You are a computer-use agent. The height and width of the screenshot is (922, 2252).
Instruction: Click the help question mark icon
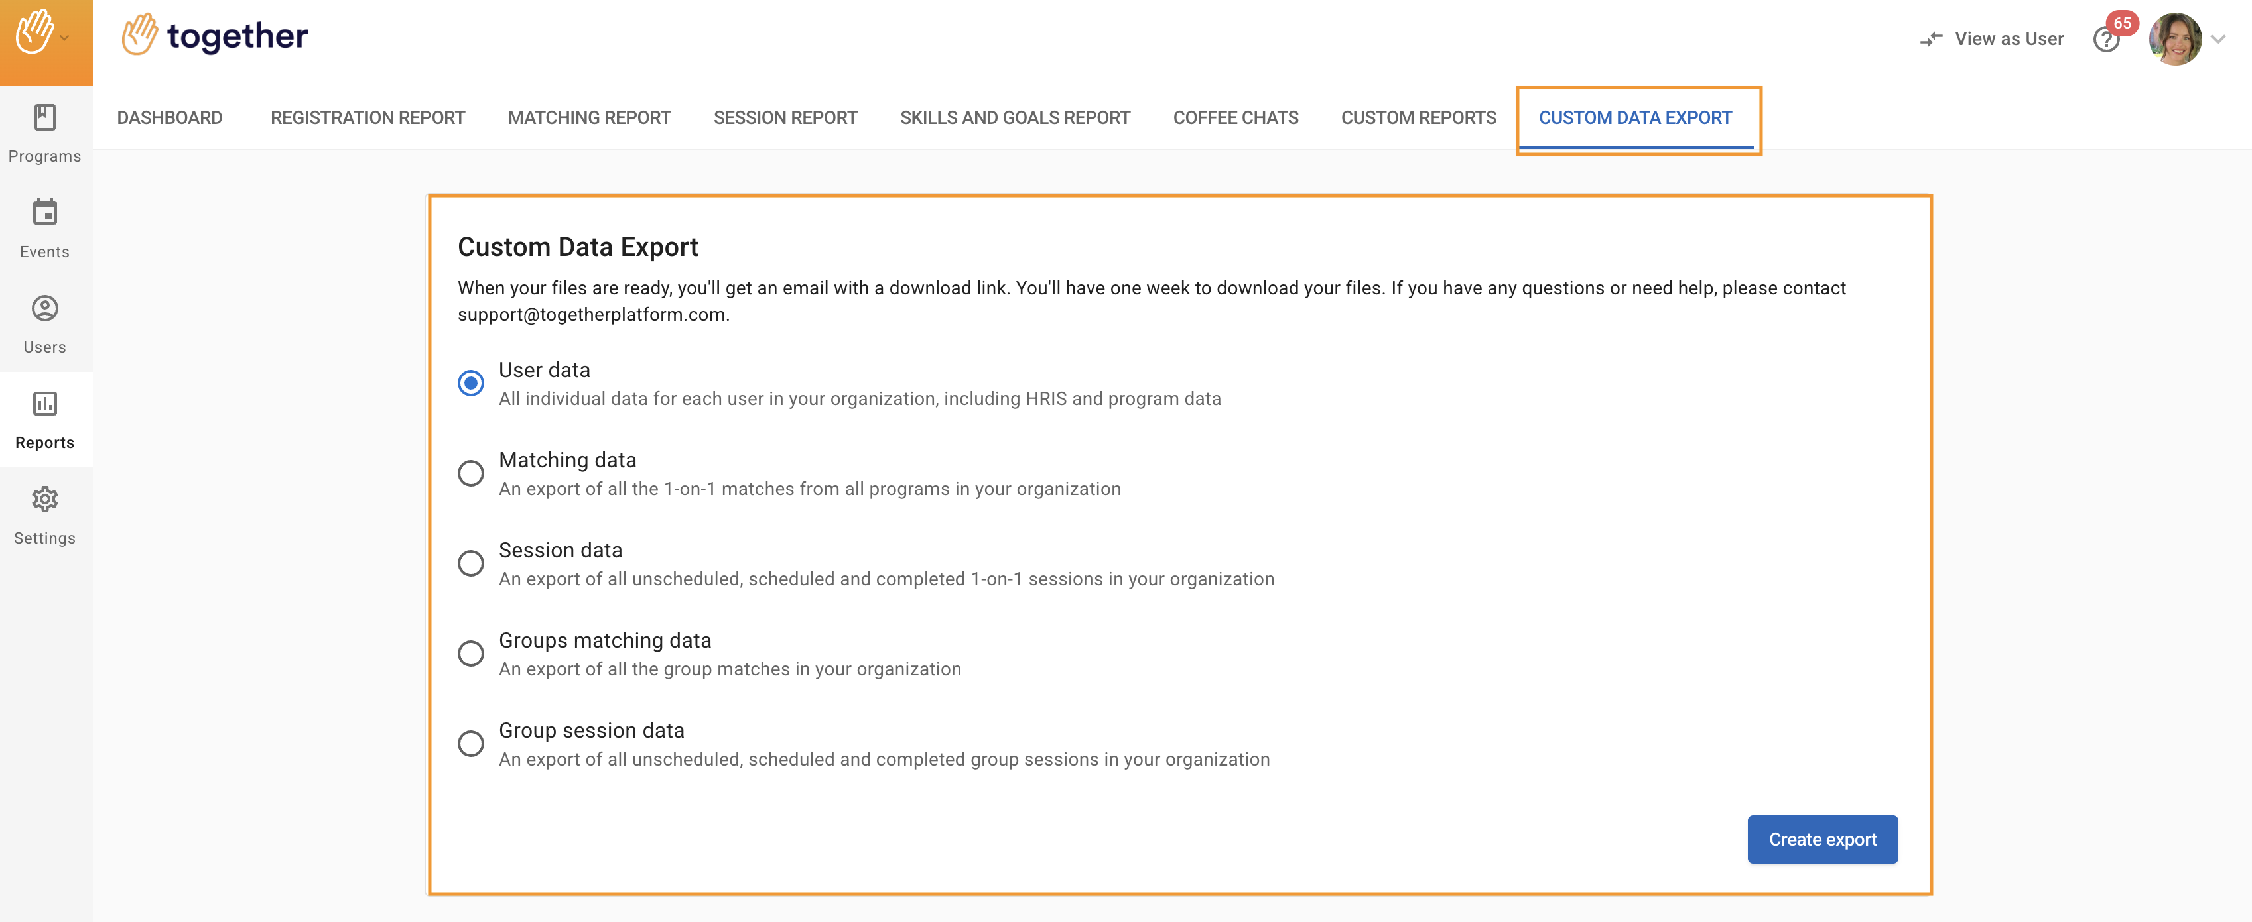(x=2105, y=40)
